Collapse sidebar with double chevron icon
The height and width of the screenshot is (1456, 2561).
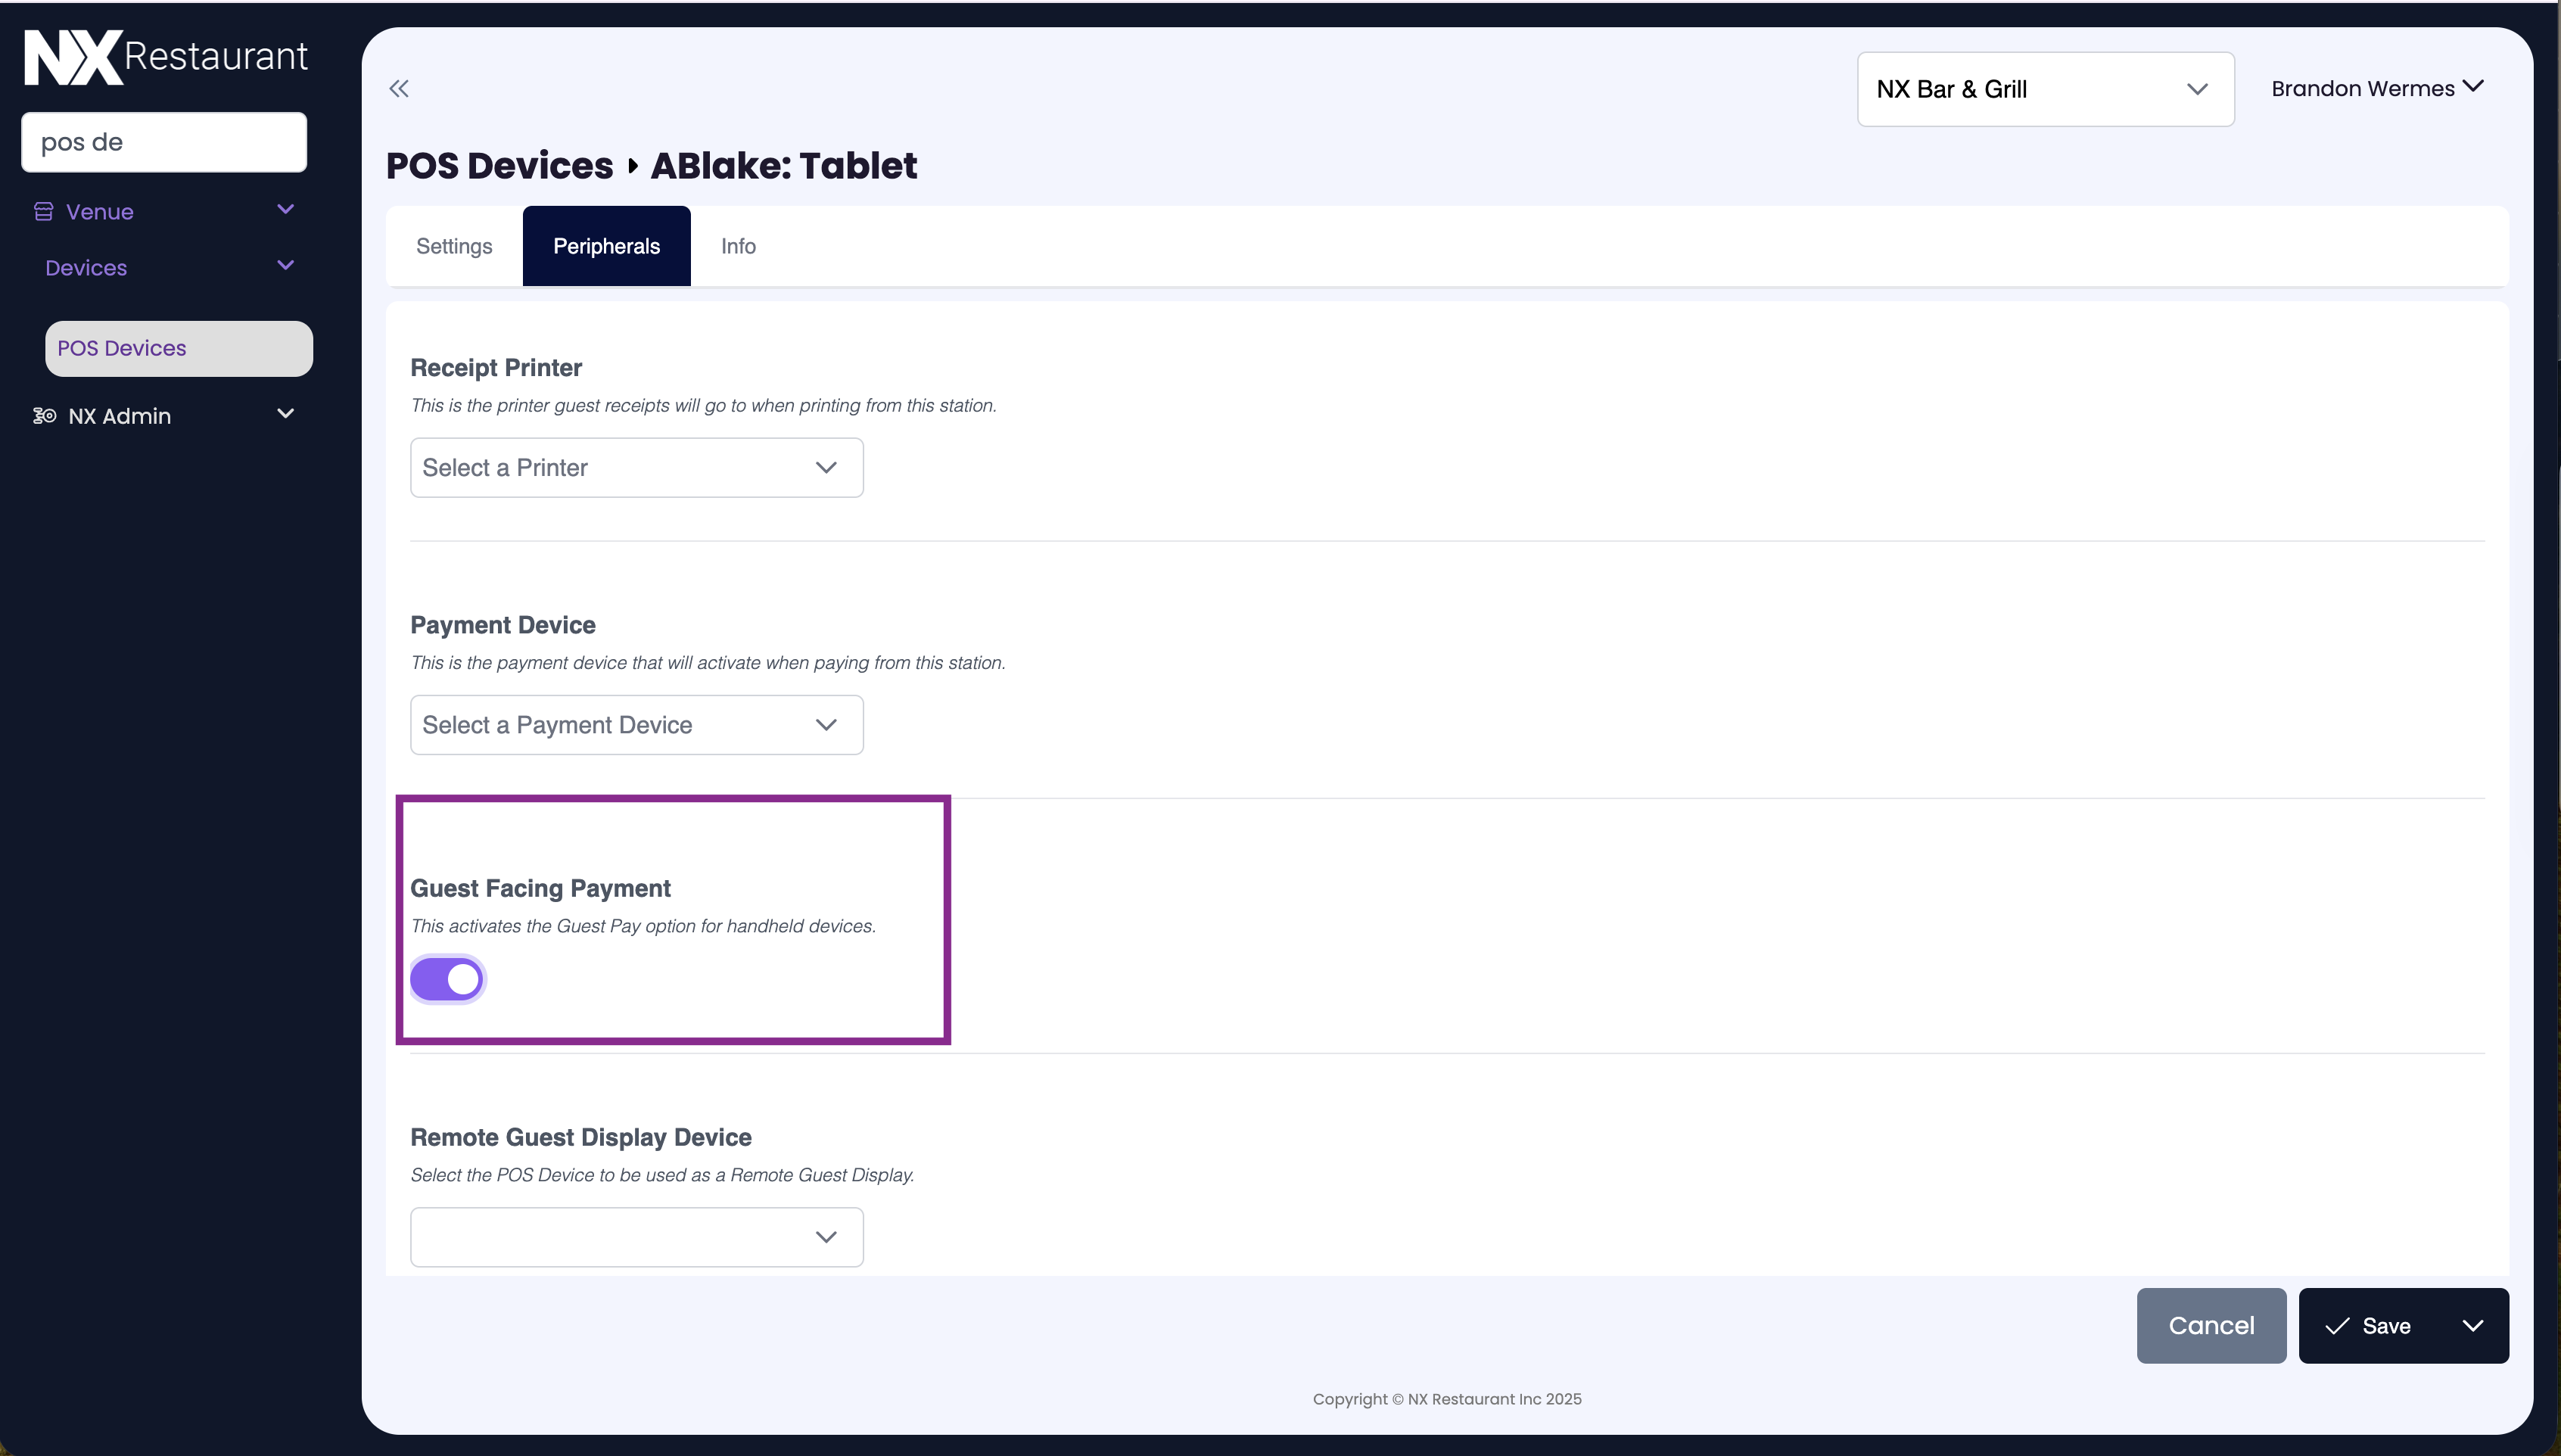(x=399, y=89)
